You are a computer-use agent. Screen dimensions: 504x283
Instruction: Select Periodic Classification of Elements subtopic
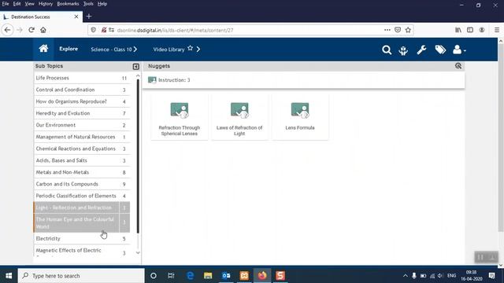82,196
